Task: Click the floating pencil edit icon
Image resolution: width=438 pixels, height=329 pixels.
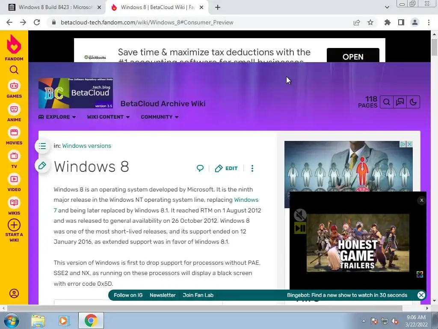Action: [x=42, y=166]
